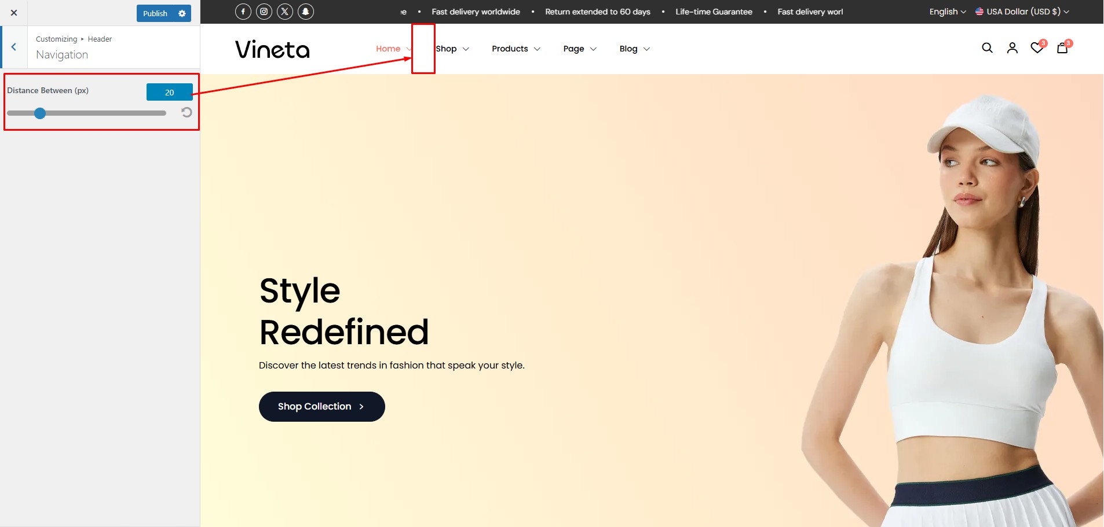The width and height of the screenshot is (1104, 527).
Task: Open publish settings gear
Action: 182,13
